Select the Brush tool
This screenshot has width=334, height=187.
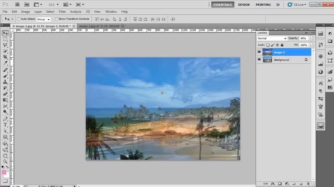click(5, 76)
